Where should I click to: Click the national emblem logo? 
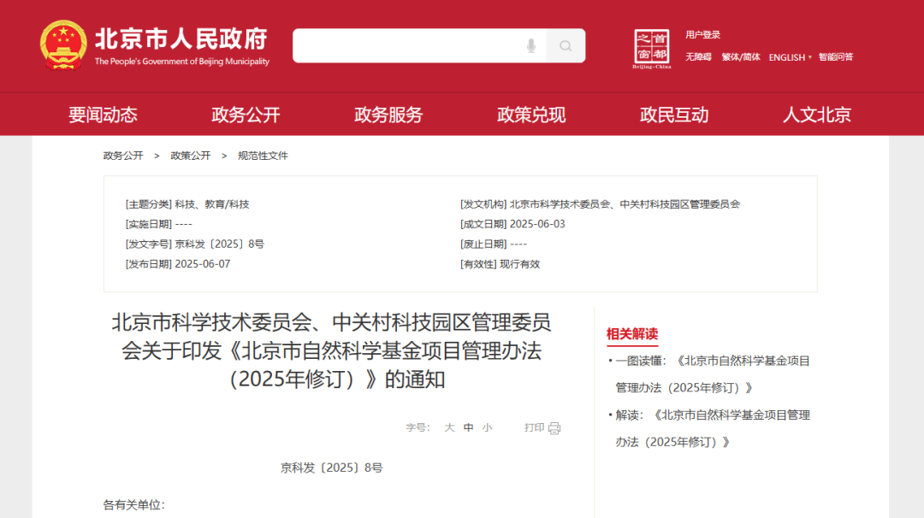[63, 44]
